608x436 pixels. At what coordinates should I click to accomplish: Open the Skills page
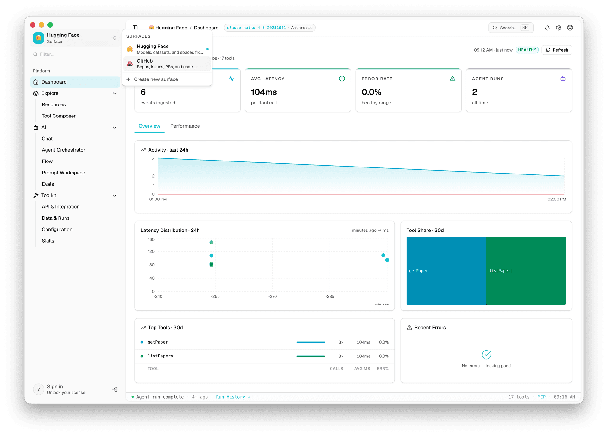(48, 241)
